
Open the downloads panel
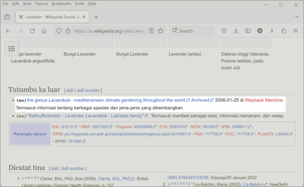[236, 31]
